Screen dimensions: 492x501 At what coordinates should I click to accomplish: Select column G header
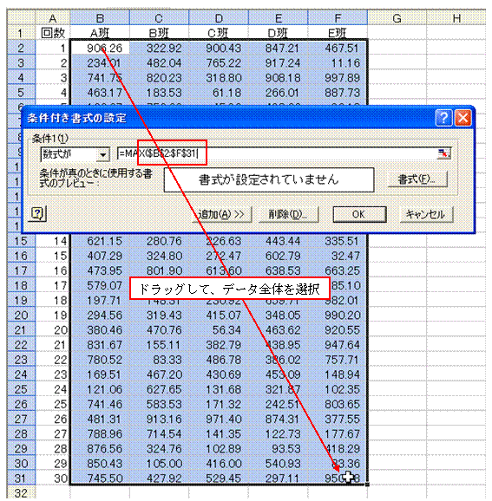pyautogui.click(x=397, y=17)
